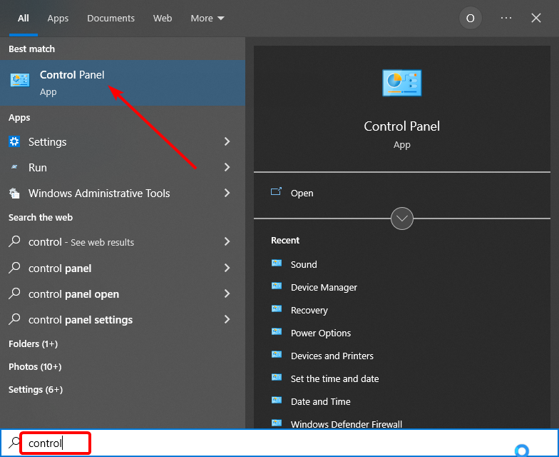The image size is (559, 457).
Task: Expand the Settings result chevron
Action: 227,141
